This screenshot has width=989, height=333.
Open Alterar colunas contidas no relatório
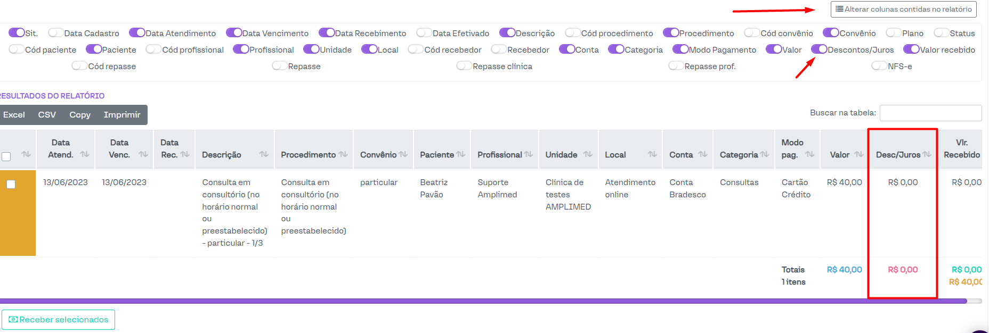pos(903,9)
